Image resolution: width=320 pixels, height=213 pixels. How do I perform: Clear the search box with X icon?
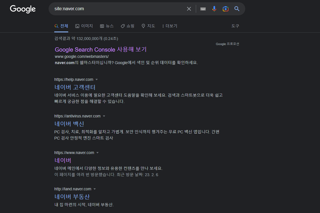pyautogui.click(x=189, y=9)
